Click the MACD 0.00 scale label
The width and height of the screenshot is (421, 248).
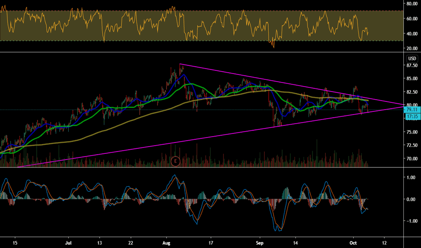pos(411,199)
